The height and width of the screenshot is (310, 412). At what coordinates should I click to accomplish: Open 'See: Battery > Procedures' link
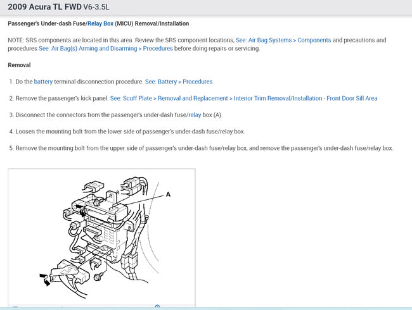pos(179,82)
